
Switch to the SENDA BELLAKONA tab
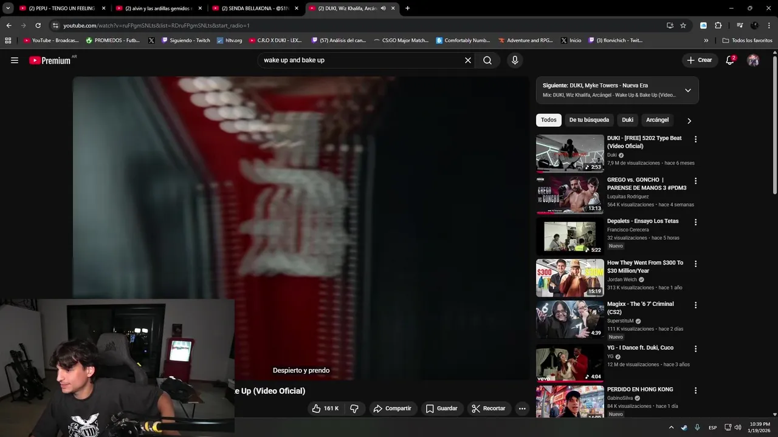tap(255, 8)
